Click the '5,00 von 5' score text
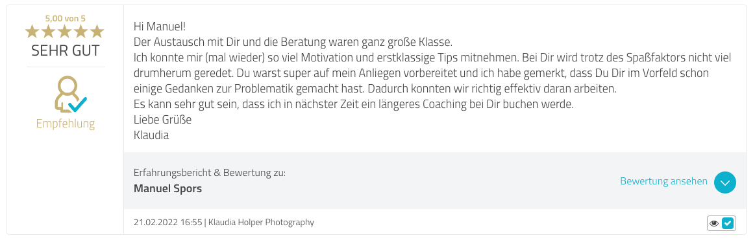 tap(65, 19)
